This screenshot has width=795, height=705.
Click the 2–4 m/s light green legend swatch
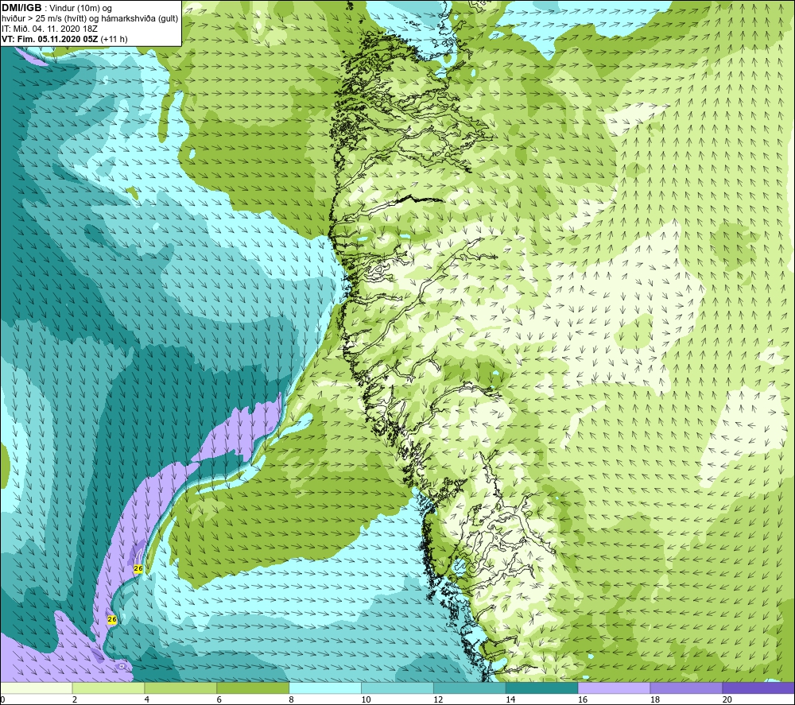coord(108,688)
